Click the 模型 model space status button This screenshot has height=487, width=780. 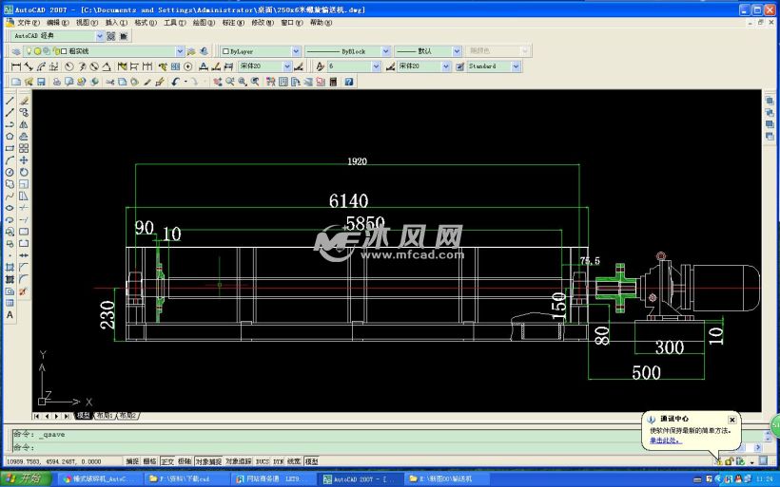coord(312,461)
